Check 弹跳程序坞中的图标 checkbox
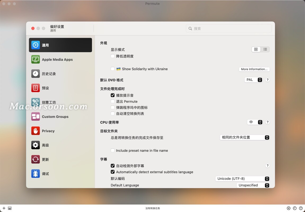This screenshot has height=212, width=305. tap(113, 107)
